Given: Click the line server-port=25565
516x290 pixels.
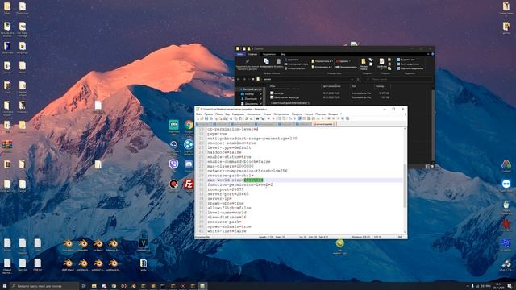Looking at the screenshot, I should (228, 194).
